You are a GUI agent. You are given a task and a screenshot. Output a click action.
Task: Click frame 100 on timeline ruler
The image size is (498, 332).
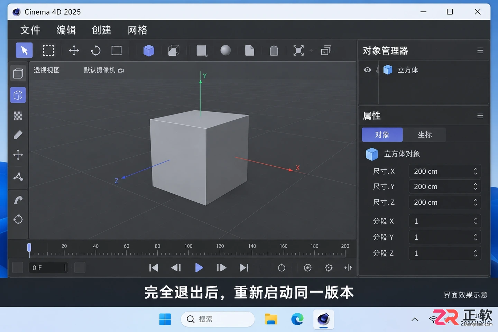click(188, 246)
